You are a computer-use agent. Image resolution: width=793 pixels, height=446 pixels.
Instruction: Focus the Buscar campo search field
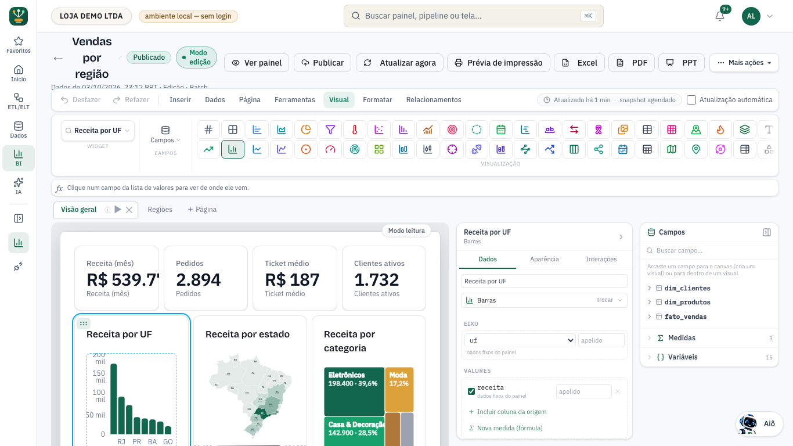coord(709,250)
